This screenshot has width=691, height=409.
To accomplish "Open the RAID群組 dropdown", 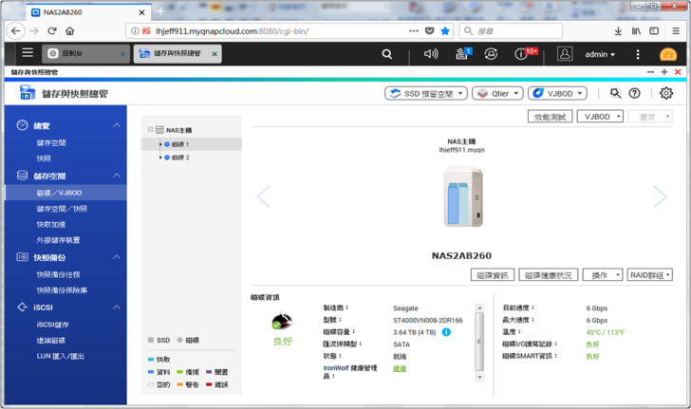I will pos(650,275).
